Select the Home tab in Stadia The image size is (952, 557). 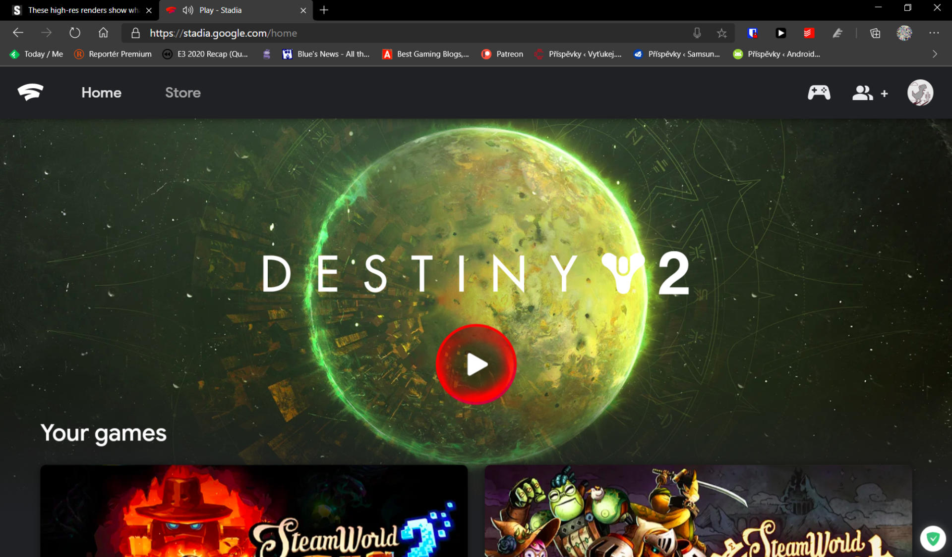[x=101, y=93]
